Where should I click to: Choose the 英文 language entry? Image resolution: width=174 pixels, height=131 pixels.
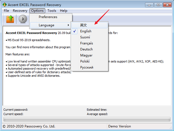coord(83,25)
